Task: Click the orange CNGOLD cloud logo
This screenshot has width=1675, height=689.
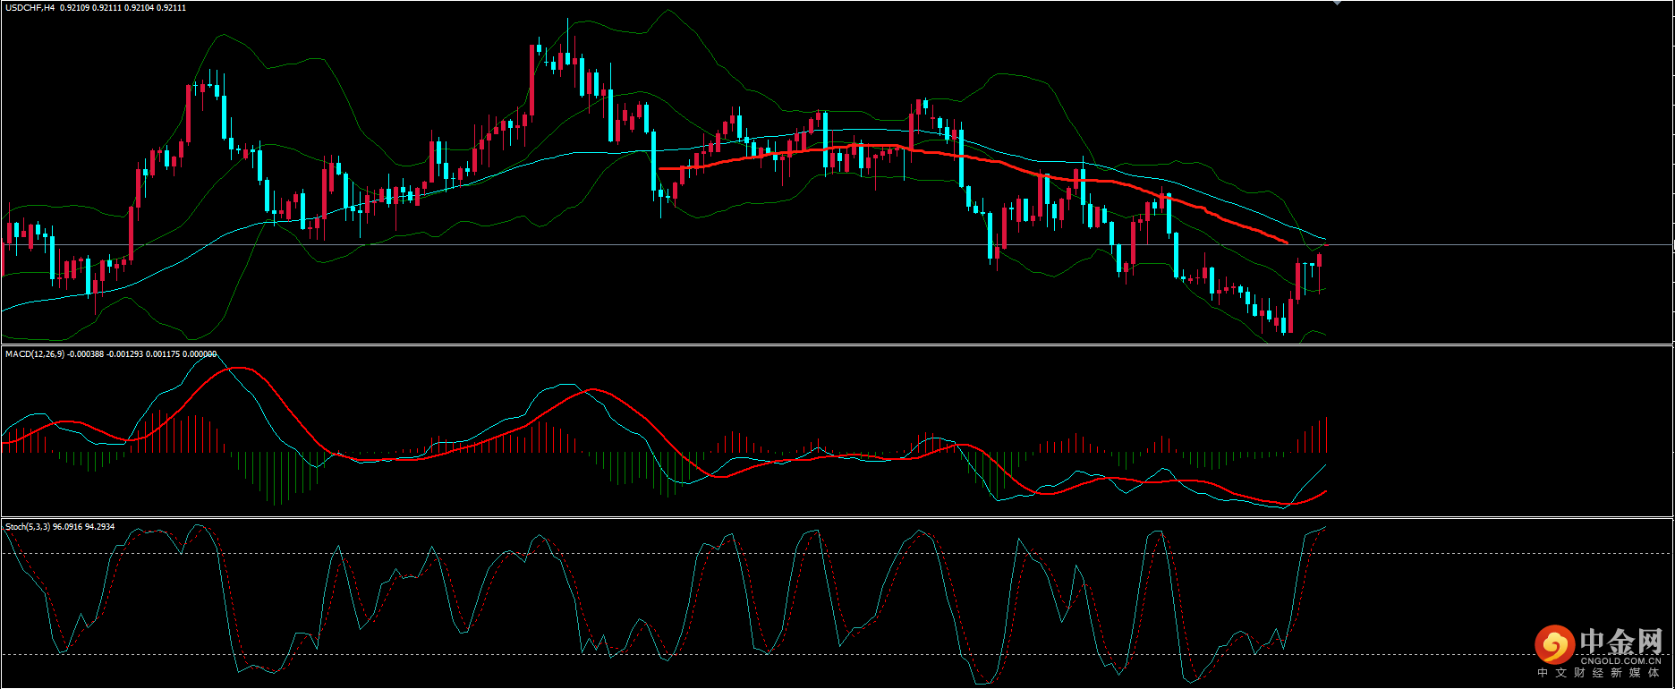Action: click(x=1554, y=644)
